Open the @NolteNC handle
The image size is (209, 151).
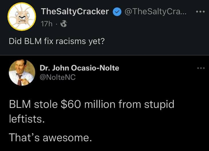[x=57, y=77]
